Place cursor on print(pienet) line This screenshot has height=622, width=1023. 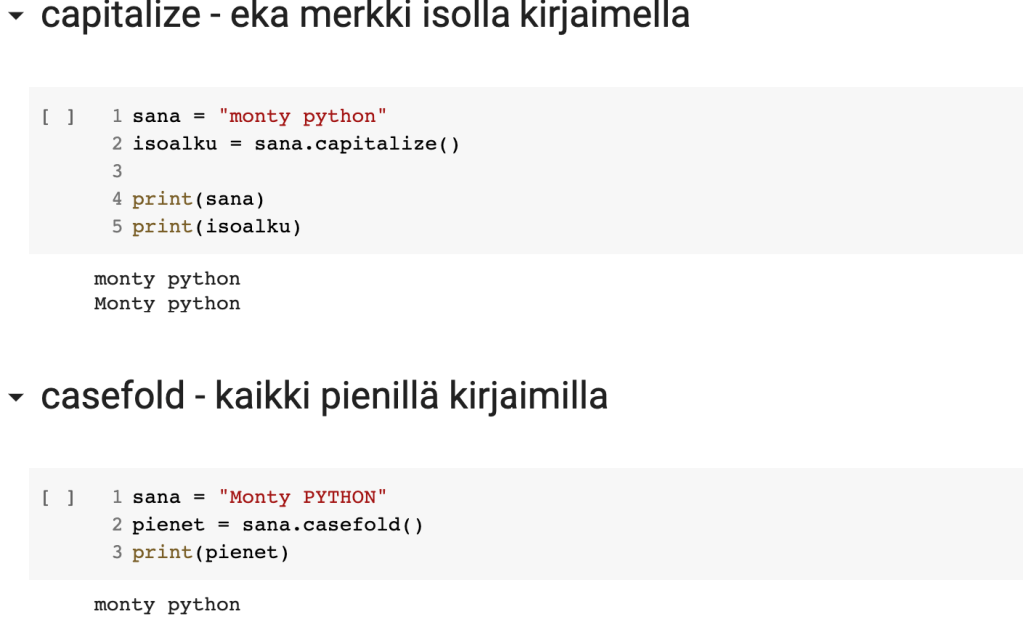point(210,552)
